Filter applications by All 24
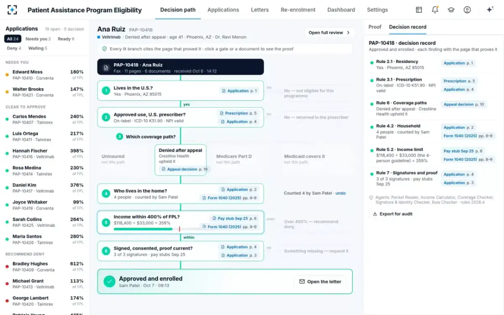This screenshot has width=504, height=315. (13, 39)
